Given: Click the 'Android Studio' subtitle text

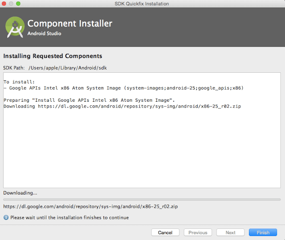Looking at the screenshot, I should point(45,33).
